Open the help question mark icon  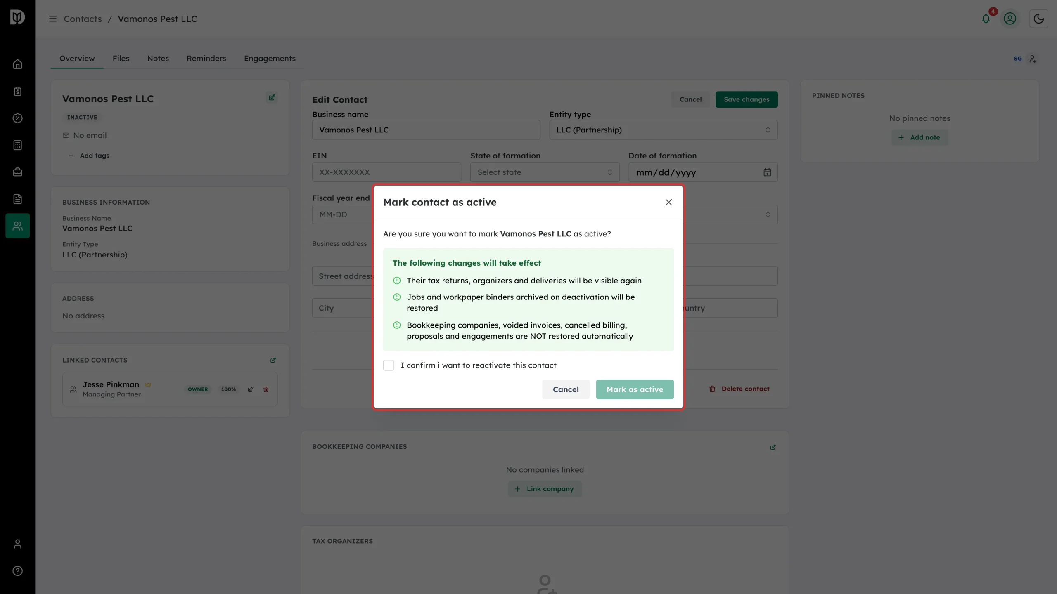point(17,571)
